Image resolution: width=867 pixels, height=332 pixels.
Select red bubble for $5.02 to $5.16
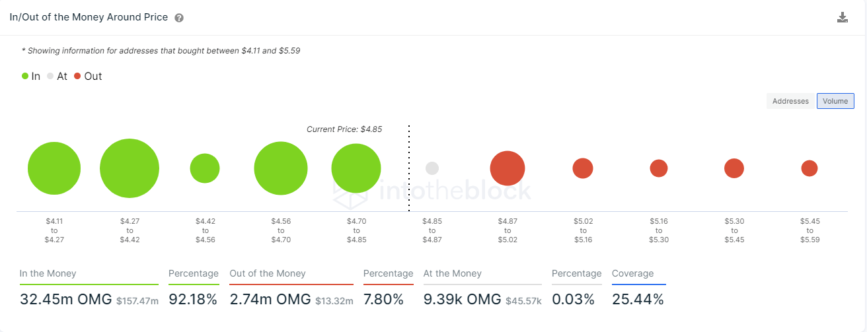pos(583,168)
